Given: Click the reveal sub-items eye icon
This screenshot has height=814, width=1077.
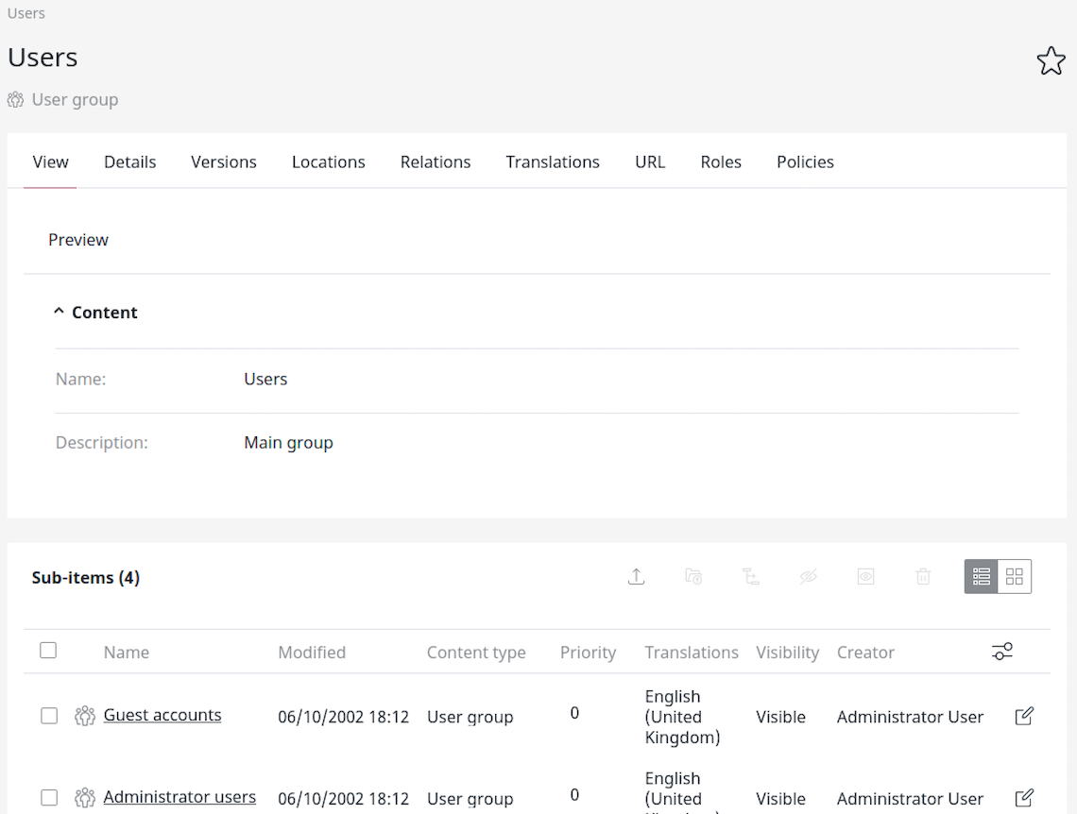Looking at the screenshot, I should pos(865,577).
